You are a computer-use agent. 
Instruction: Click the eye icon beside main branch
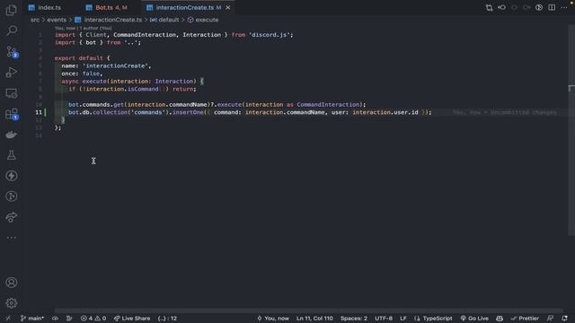55,319
